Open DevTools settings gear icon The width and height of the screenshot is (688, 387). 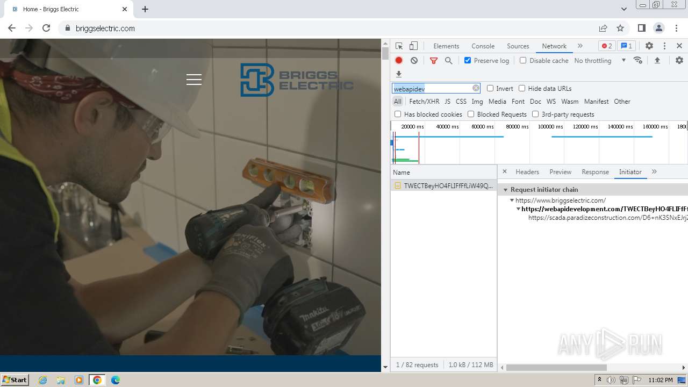(649, 46)
